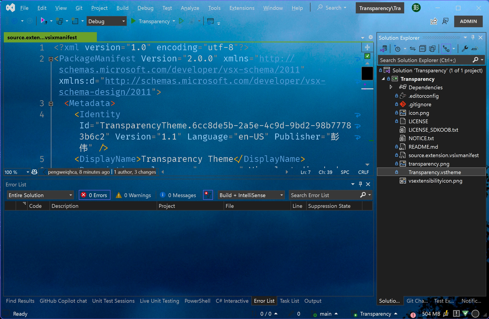Toggle the Git track changes view button

pos(446,49)
